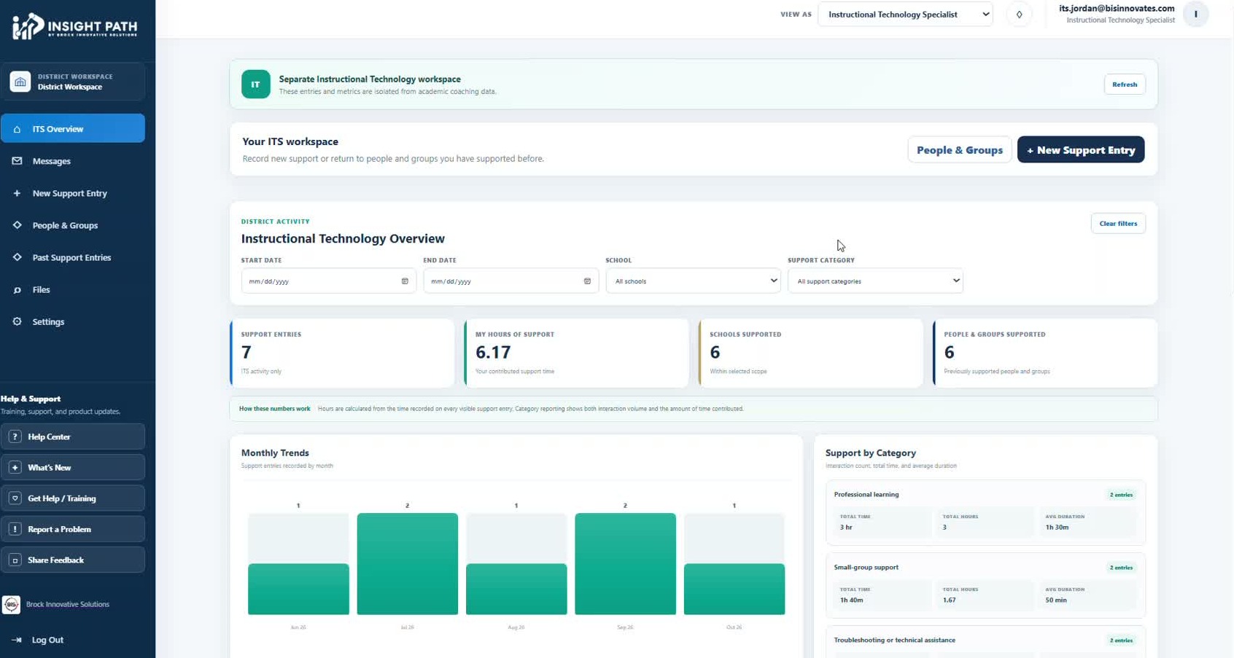Click the Share Feedback icon
The width and height of the screenshot is (1234, 658).
coord(15,560)
